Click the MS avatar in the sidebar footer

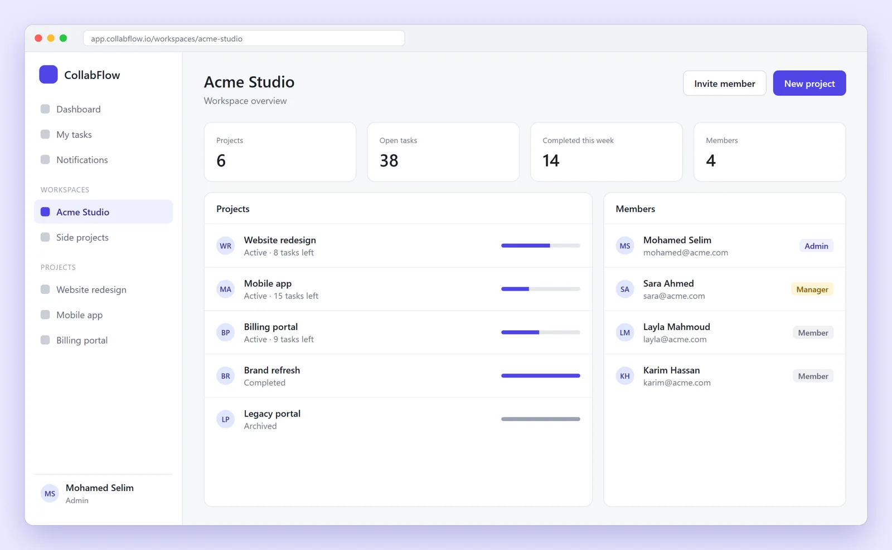pyautogui.click(x=50, y=493)
